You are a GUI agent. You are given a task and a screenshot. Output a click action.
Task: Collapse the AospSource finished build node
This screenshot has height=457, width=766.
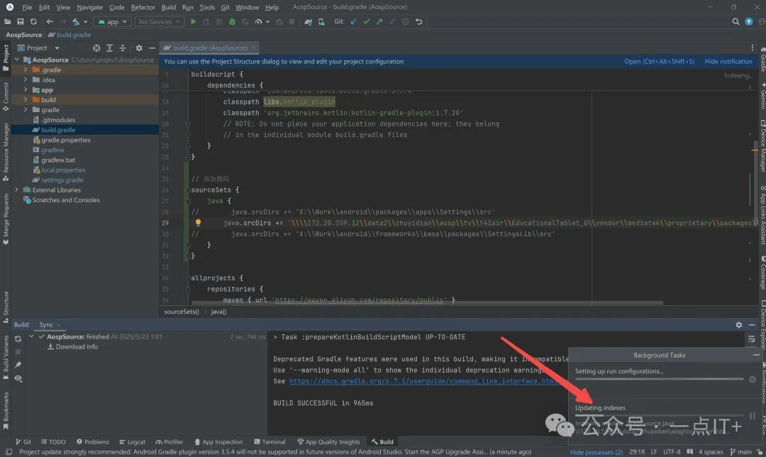[31, 336]
